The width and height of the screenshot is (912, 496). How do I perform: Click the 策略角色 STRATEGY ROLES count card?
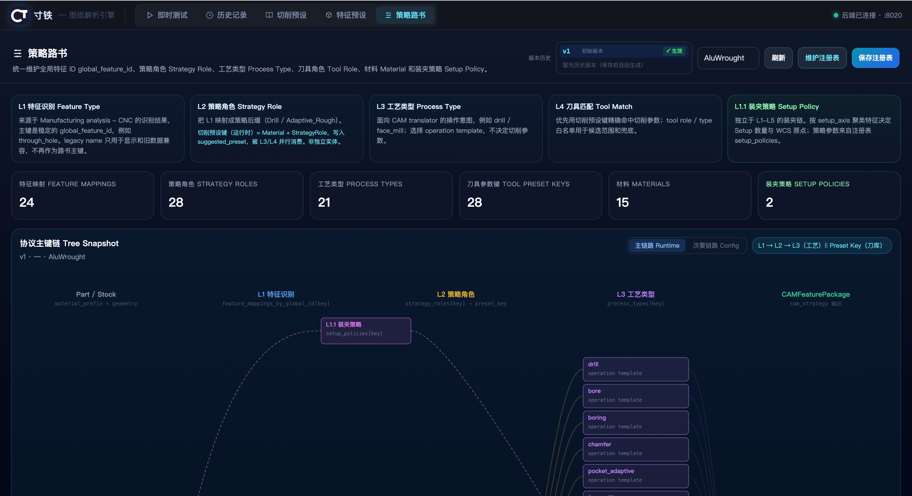coord(232,196)
